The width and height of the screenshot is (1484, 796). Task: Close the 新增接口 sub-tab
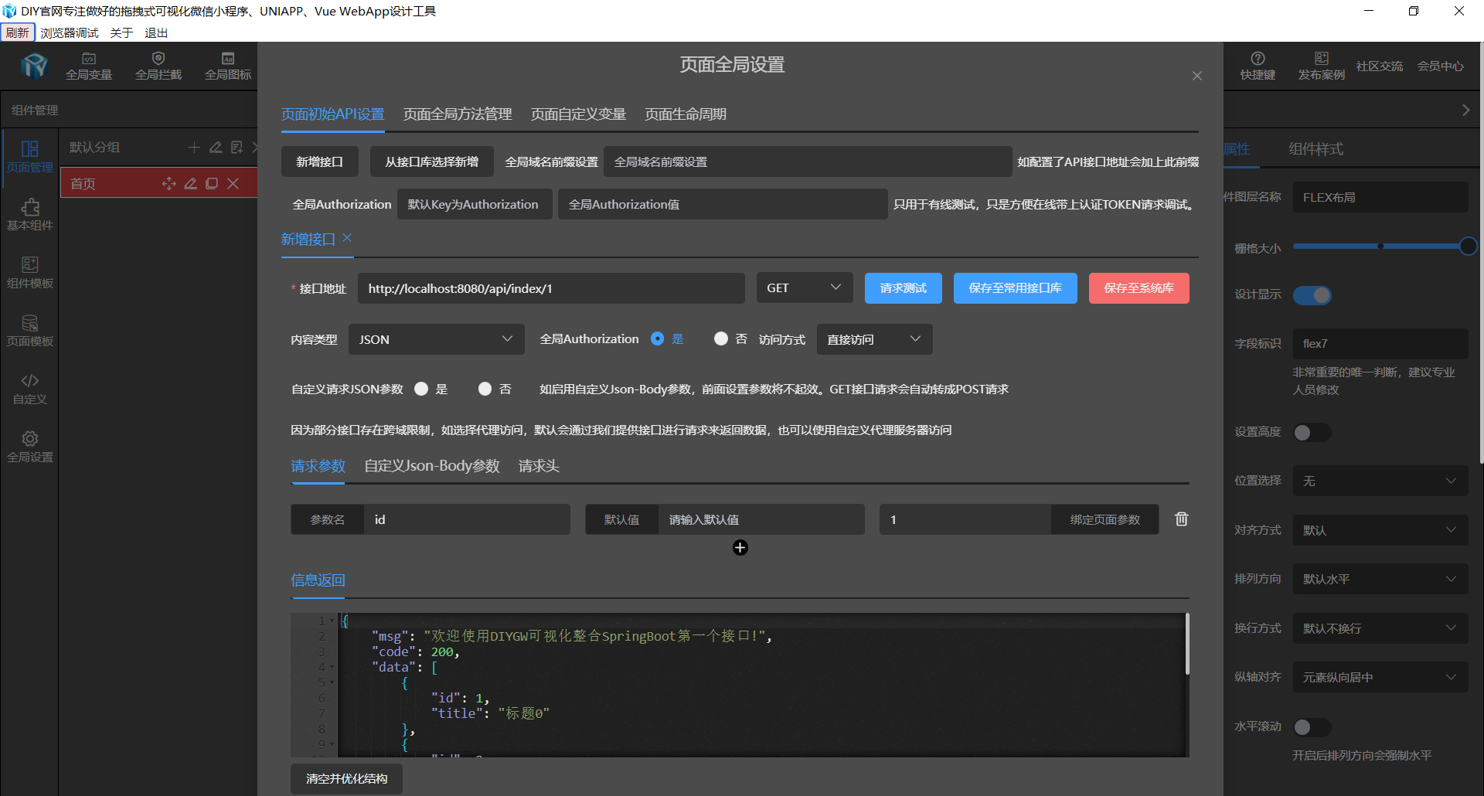[347, 238]
